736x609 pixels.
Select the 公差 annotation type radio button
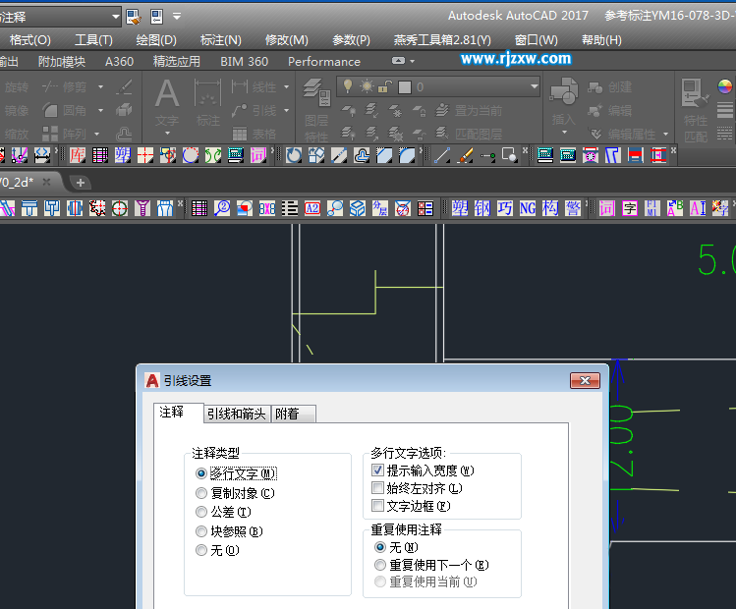(x=201, y=512)
